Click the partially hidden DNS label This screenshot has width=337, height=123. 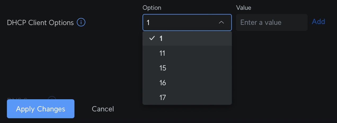coord(17,98)
